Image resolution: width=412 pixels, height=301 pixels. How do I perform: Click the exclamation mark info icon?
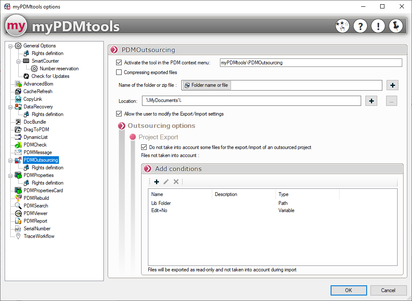(x=378, y=26)
